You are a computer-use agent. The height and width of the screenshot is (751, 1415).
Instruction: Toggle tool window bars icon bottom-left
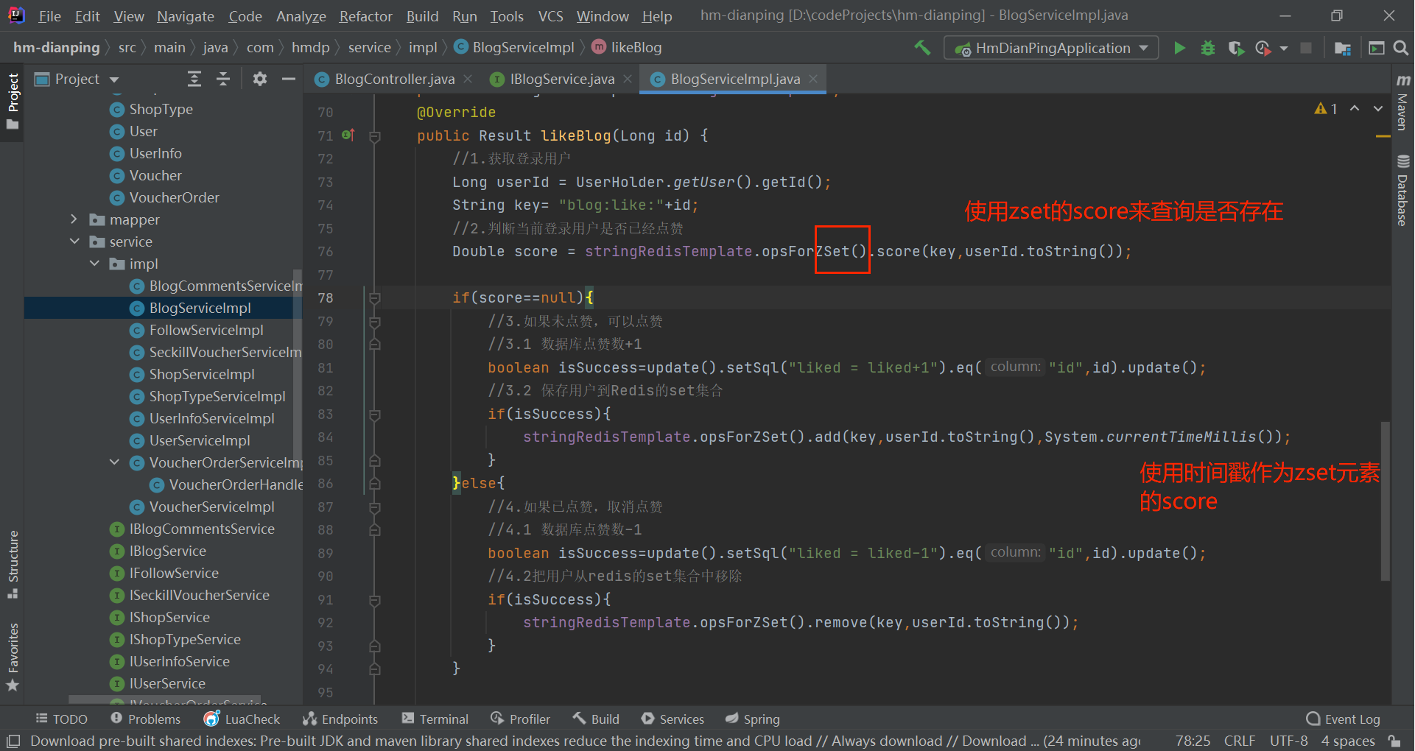(x=13, y=741)
